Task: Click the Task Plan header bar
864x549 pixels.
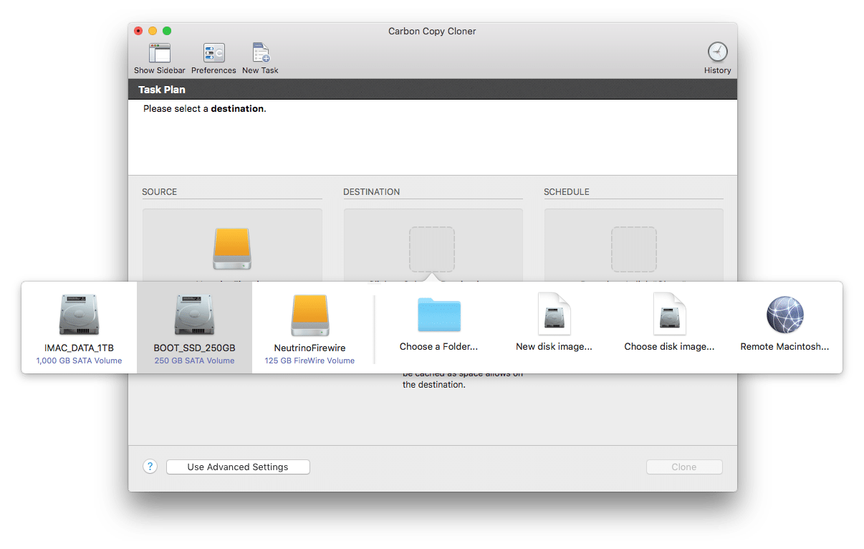Action: (432, 90)
